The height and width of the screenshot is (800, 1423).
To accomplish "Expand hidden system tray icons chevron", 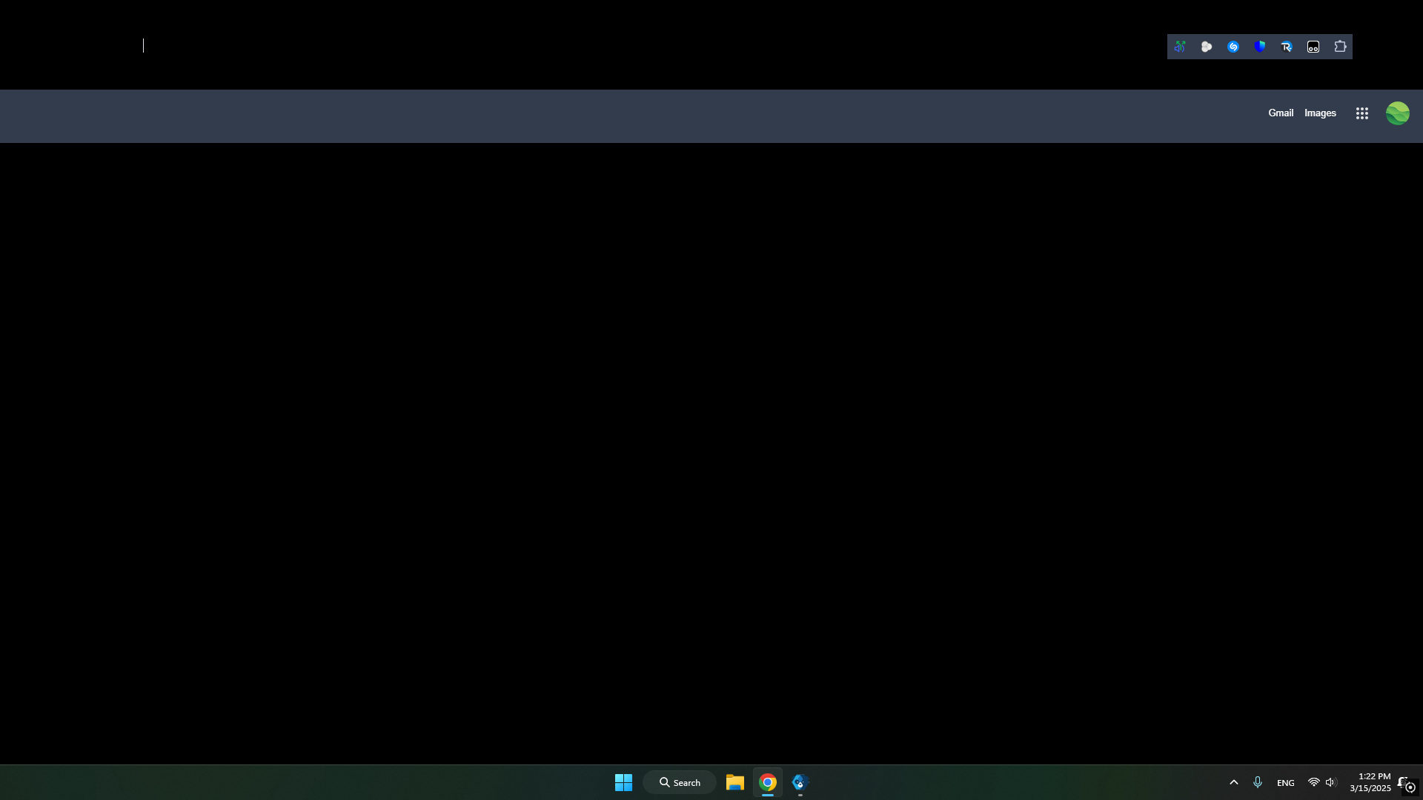I will click(x=1234, y=782).
